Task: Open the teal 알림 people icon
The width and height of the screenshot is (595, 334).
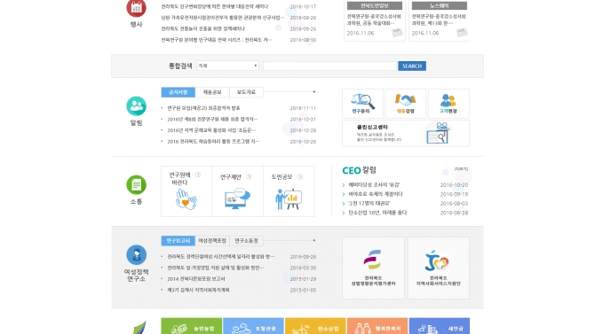Action: tap(136, 106)
